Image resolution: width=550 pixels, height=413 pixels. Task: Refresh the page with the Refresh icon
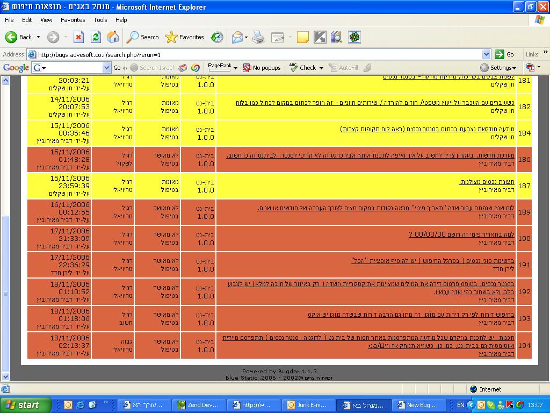[x=96, y=37]
